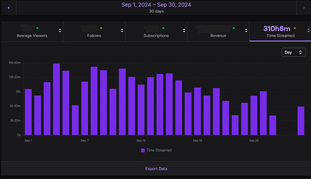Screen dimensions: 311x179
Task: Select the Average Viewers metric tab
Action: (32, 31)
